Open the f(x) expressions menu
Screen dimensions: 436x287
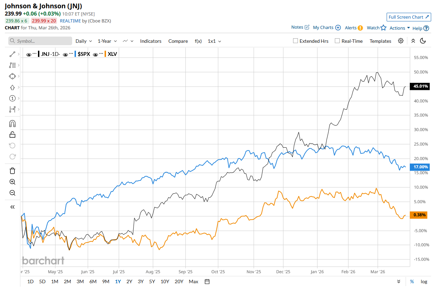click(198, 41)
